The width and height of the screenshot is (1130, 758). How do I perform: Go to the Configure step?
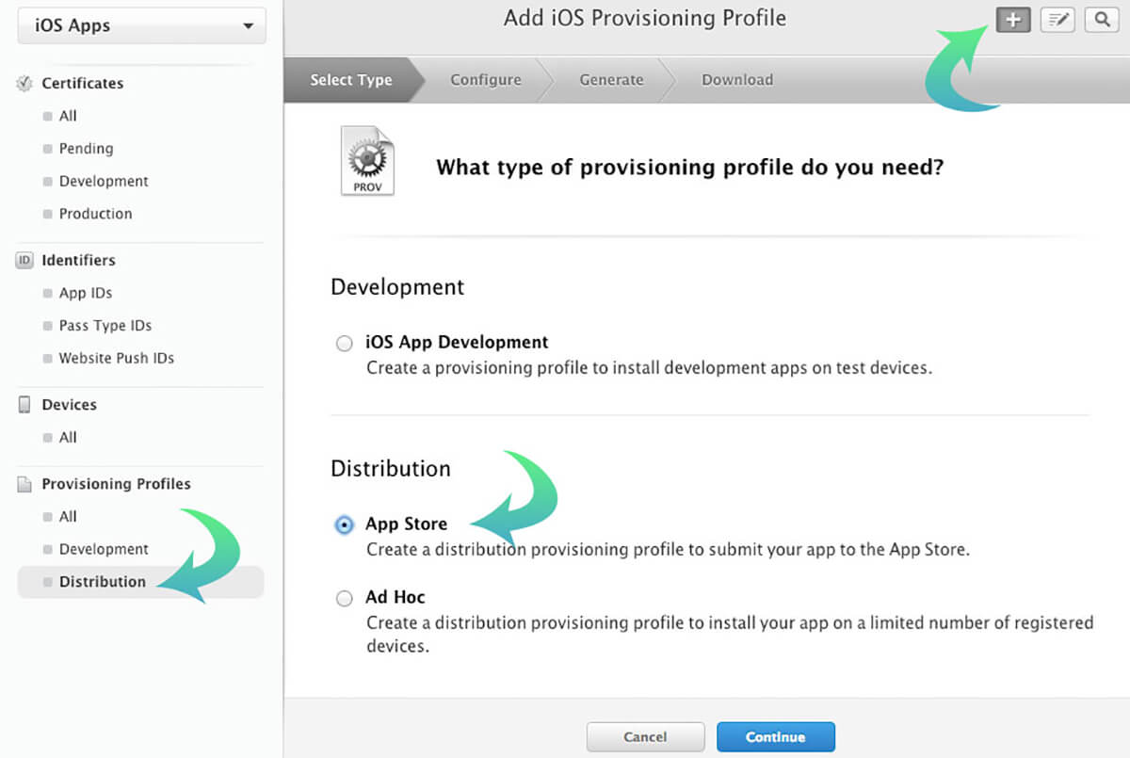486,80
